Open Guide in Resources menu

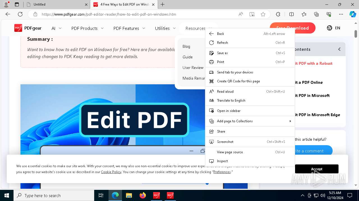[x=188, y=57]
